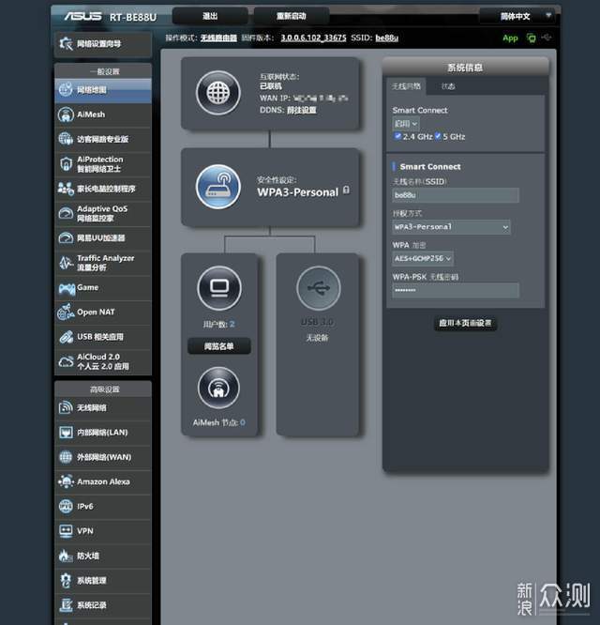Open the System Administration gear icon

pyautogui.click(x=66, y=580)
